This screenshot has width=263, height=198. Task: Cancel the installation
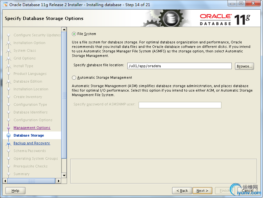pyautogui.click(x=248, y=191)
